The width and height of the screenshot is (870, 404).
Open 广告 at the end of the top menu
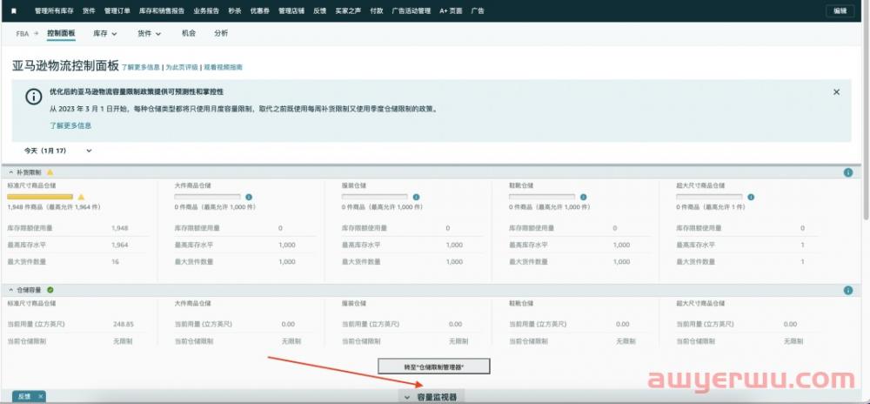point(477,10)
